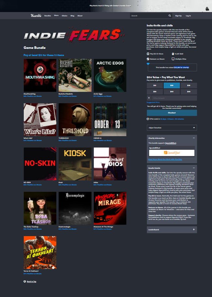This screenshot has width=212, height=297.
Task: Click the Other Amount input field
Action: pyautogui.click(x=174, y=98)
